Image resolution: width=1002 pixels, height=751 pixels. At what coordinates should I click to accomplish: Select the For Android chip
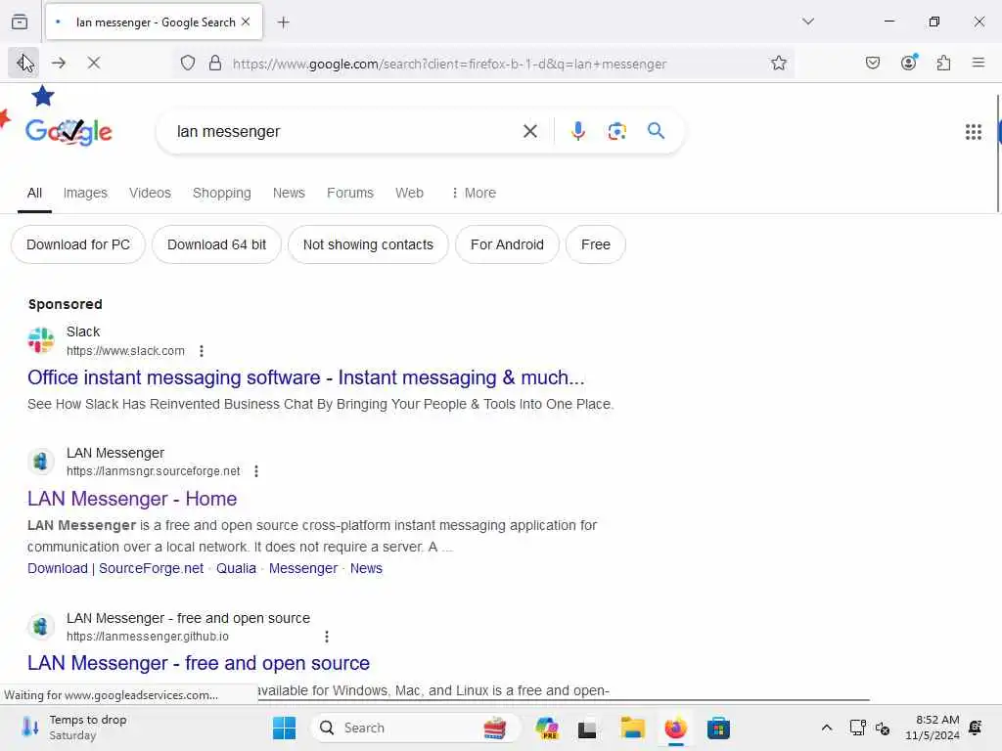[508, 244]
